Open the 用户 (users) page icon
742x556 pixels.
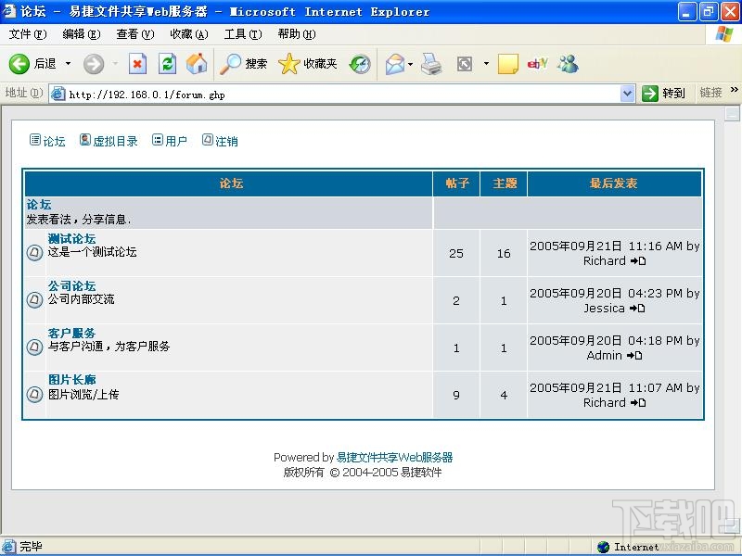coord(156,141)
